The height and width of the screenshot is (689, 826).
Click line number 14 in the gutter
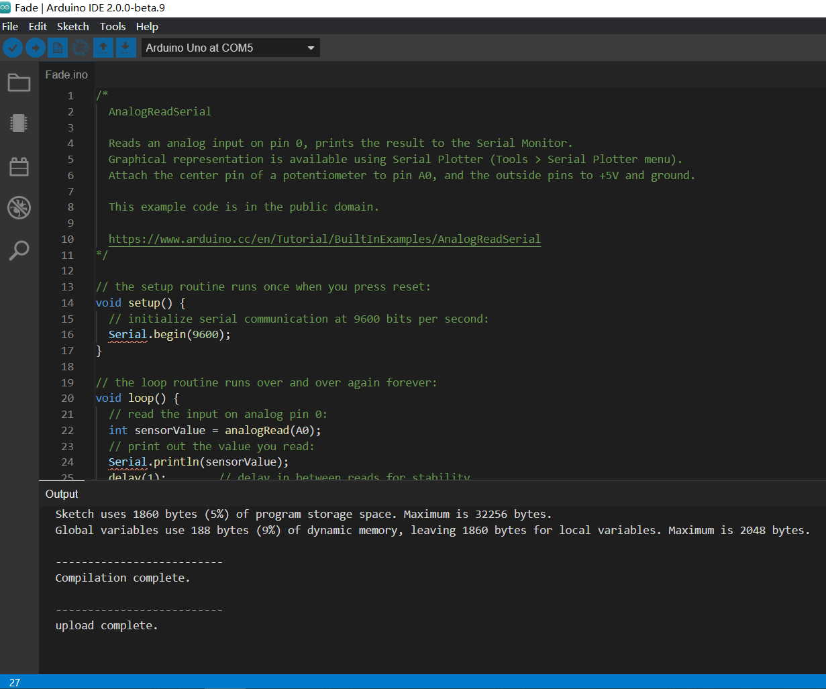67,303
